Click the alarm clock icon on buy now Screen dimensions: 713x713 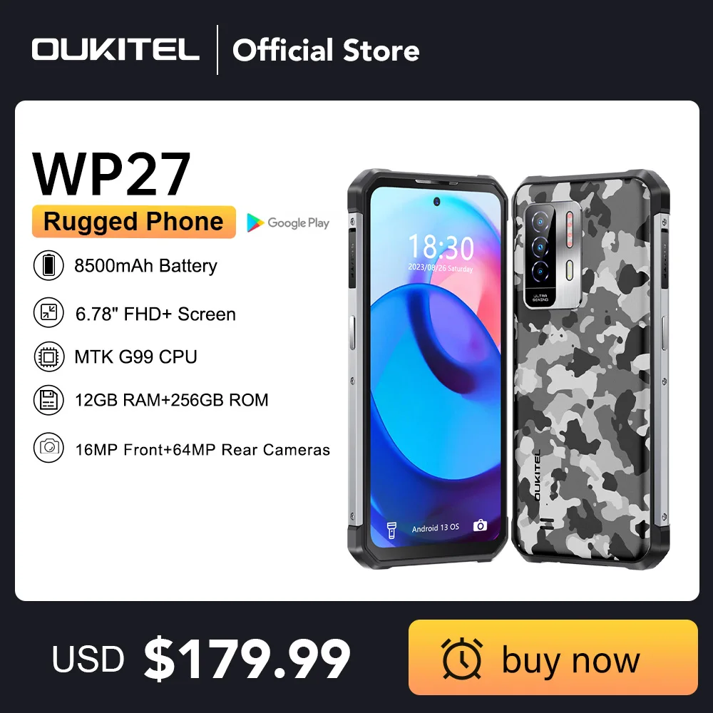[462, 659]
